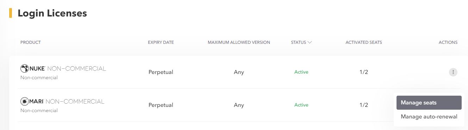Sort by the Status column chevron
468x130 pixels.
(310, 42)
